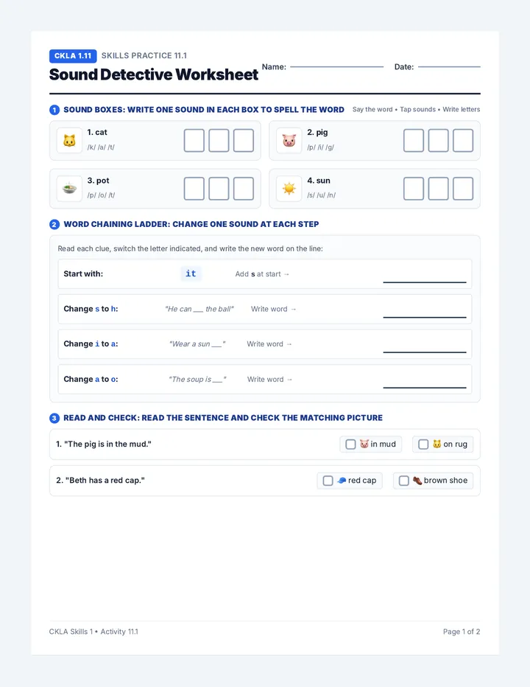530x687 pixels.
Task: Click the highlighted starting word 'it'
Action: (191, 273)
